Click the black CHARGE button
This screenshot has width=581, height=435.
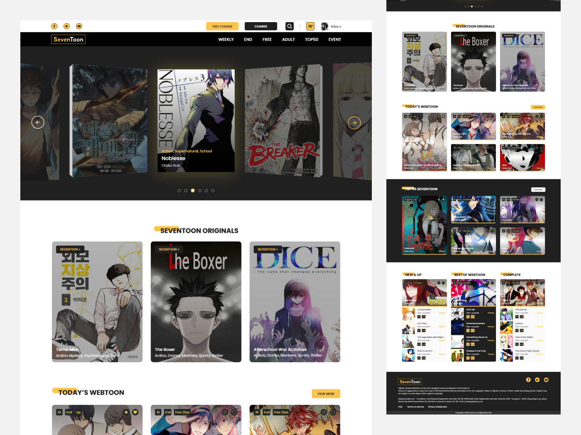click(261, 26)
